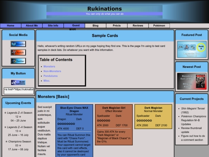Open the Reviews navigation tab
209x157 pixels.
point(138,26)
